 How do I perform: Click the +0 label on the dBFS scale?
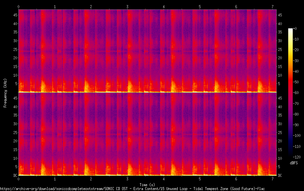coord(295,29)
